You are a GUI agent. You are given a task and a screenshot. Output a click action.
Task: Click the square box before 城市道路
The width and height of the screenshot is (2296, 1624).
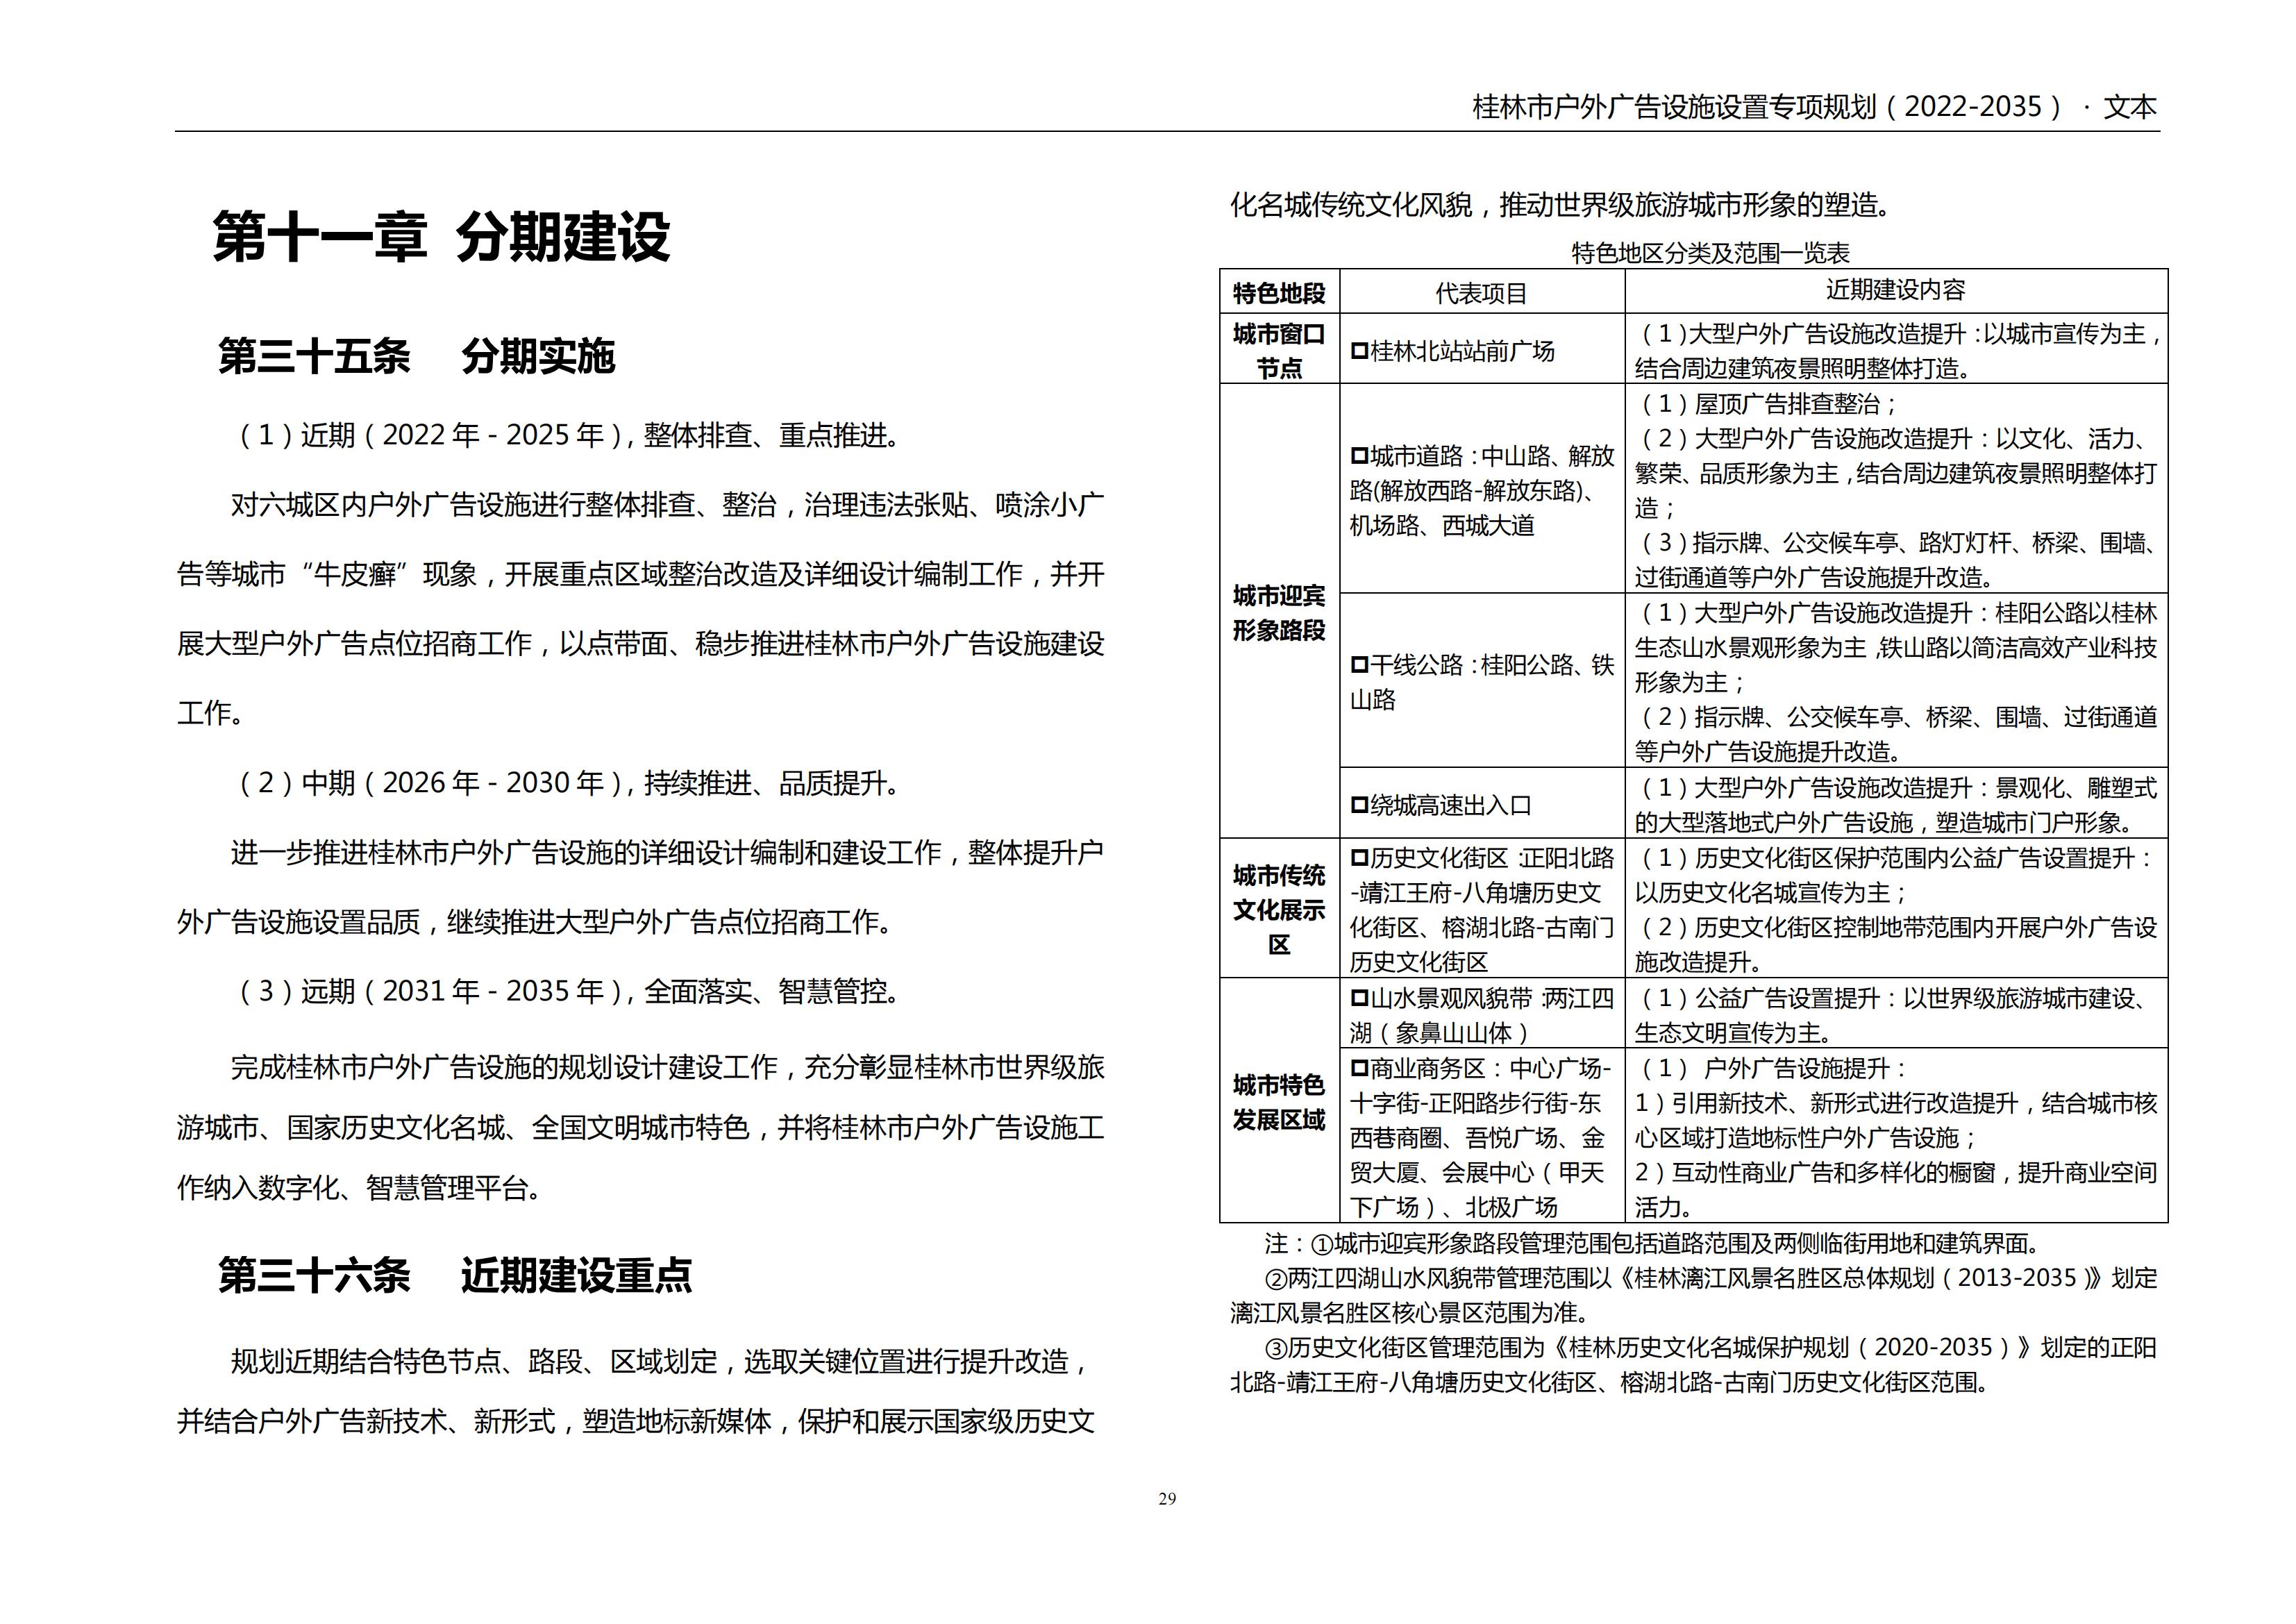pos(1359,457)
